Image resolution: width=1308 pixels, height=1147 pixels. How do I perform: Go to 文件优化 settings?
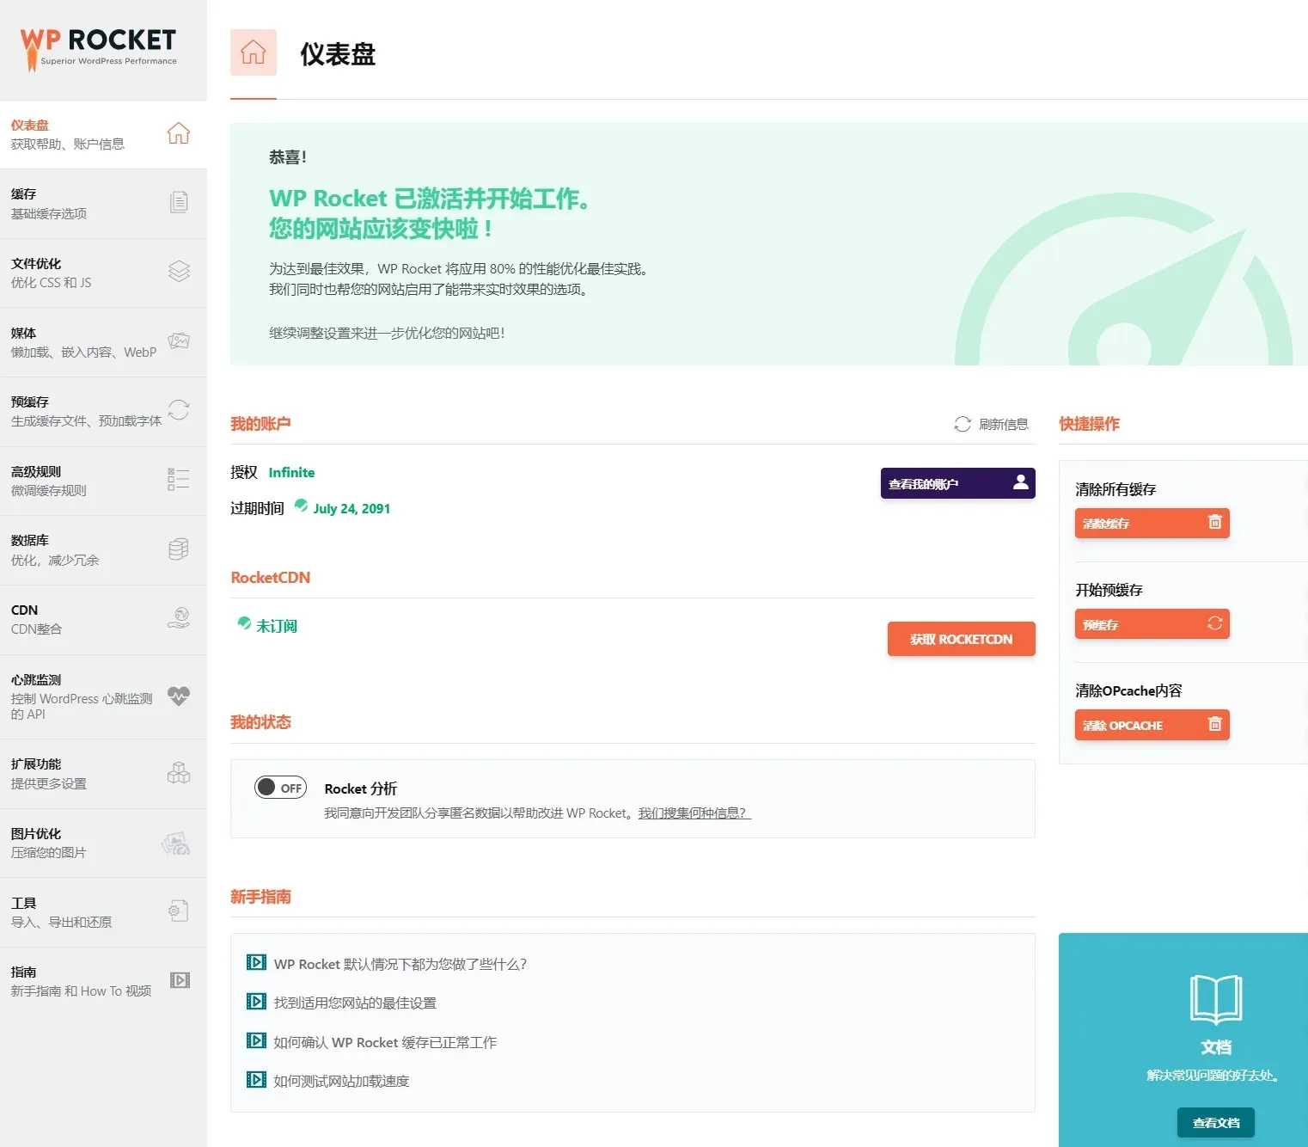click(103, 273)
